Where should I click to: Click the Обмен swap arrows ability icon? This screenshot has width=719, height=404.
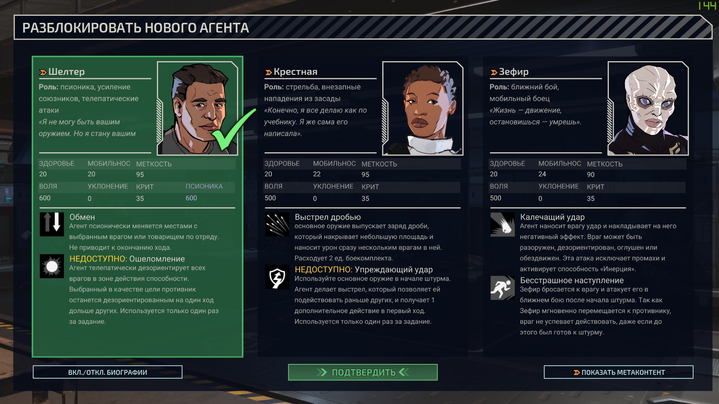click(x=52, y=224)
